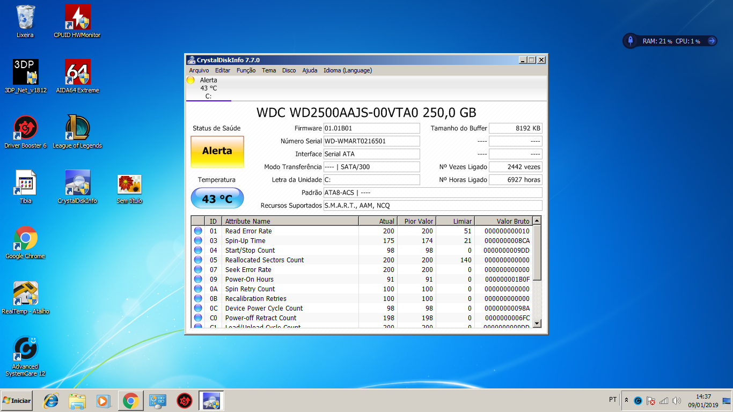Open the Editar menu

tap(223, 70)
